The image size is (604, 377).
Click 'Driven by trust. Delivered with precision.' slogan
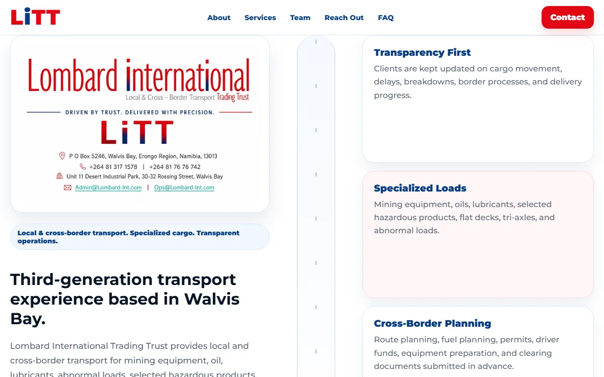140,113
